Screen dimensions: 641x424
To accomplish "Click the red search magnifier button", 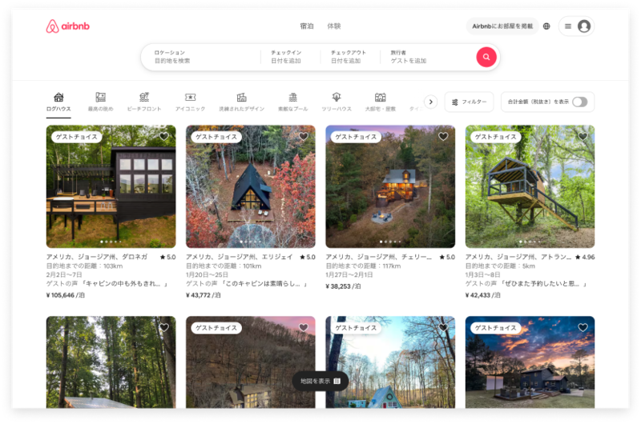I will pyautogui.click(x=486, y=57).
